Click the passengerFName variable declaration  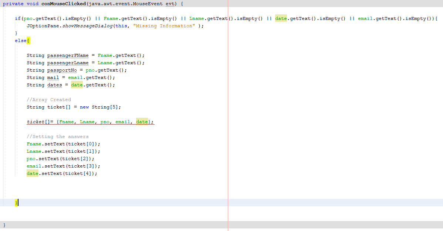pyautogui.click(x=68, y=55)
